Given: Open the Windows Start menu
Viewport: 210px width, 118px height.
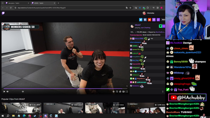Looking at the screenshot, I should (x=3, y=116).
